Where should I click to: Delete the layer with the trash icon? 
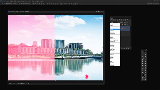pyautogui.click(x=128, y=48)
